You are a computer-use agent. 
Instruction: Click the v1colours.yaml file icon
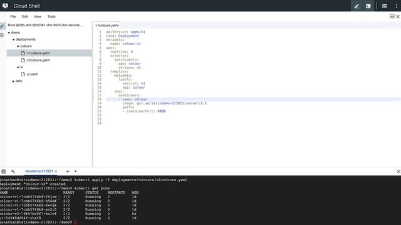pyautogui.click(x=23, y=53)
